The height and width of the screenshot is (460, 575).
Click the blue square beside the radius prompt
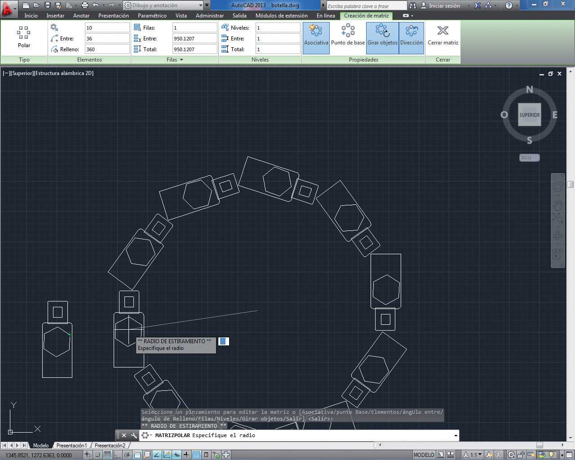click(223, 341)
